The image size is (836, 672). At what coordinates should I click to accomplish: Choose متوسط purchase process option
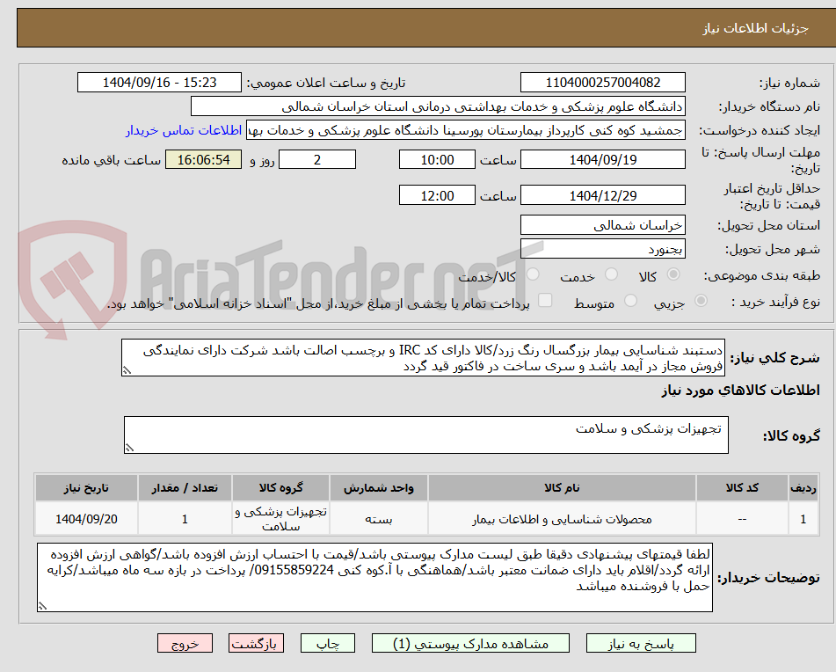(x=629, y=299)
